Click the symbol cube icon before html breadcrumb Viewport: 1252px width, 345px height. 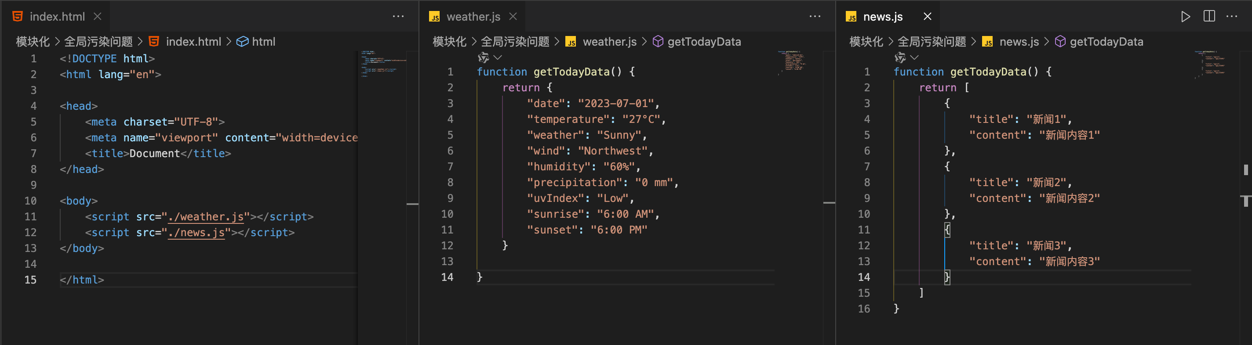click(242, 42)
